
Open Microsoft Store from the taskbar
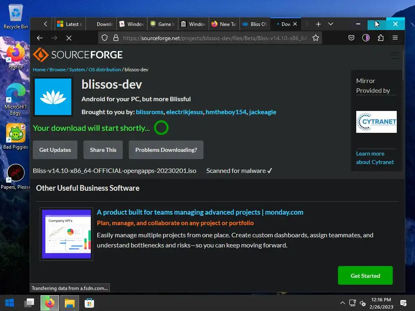coord(90,303)
